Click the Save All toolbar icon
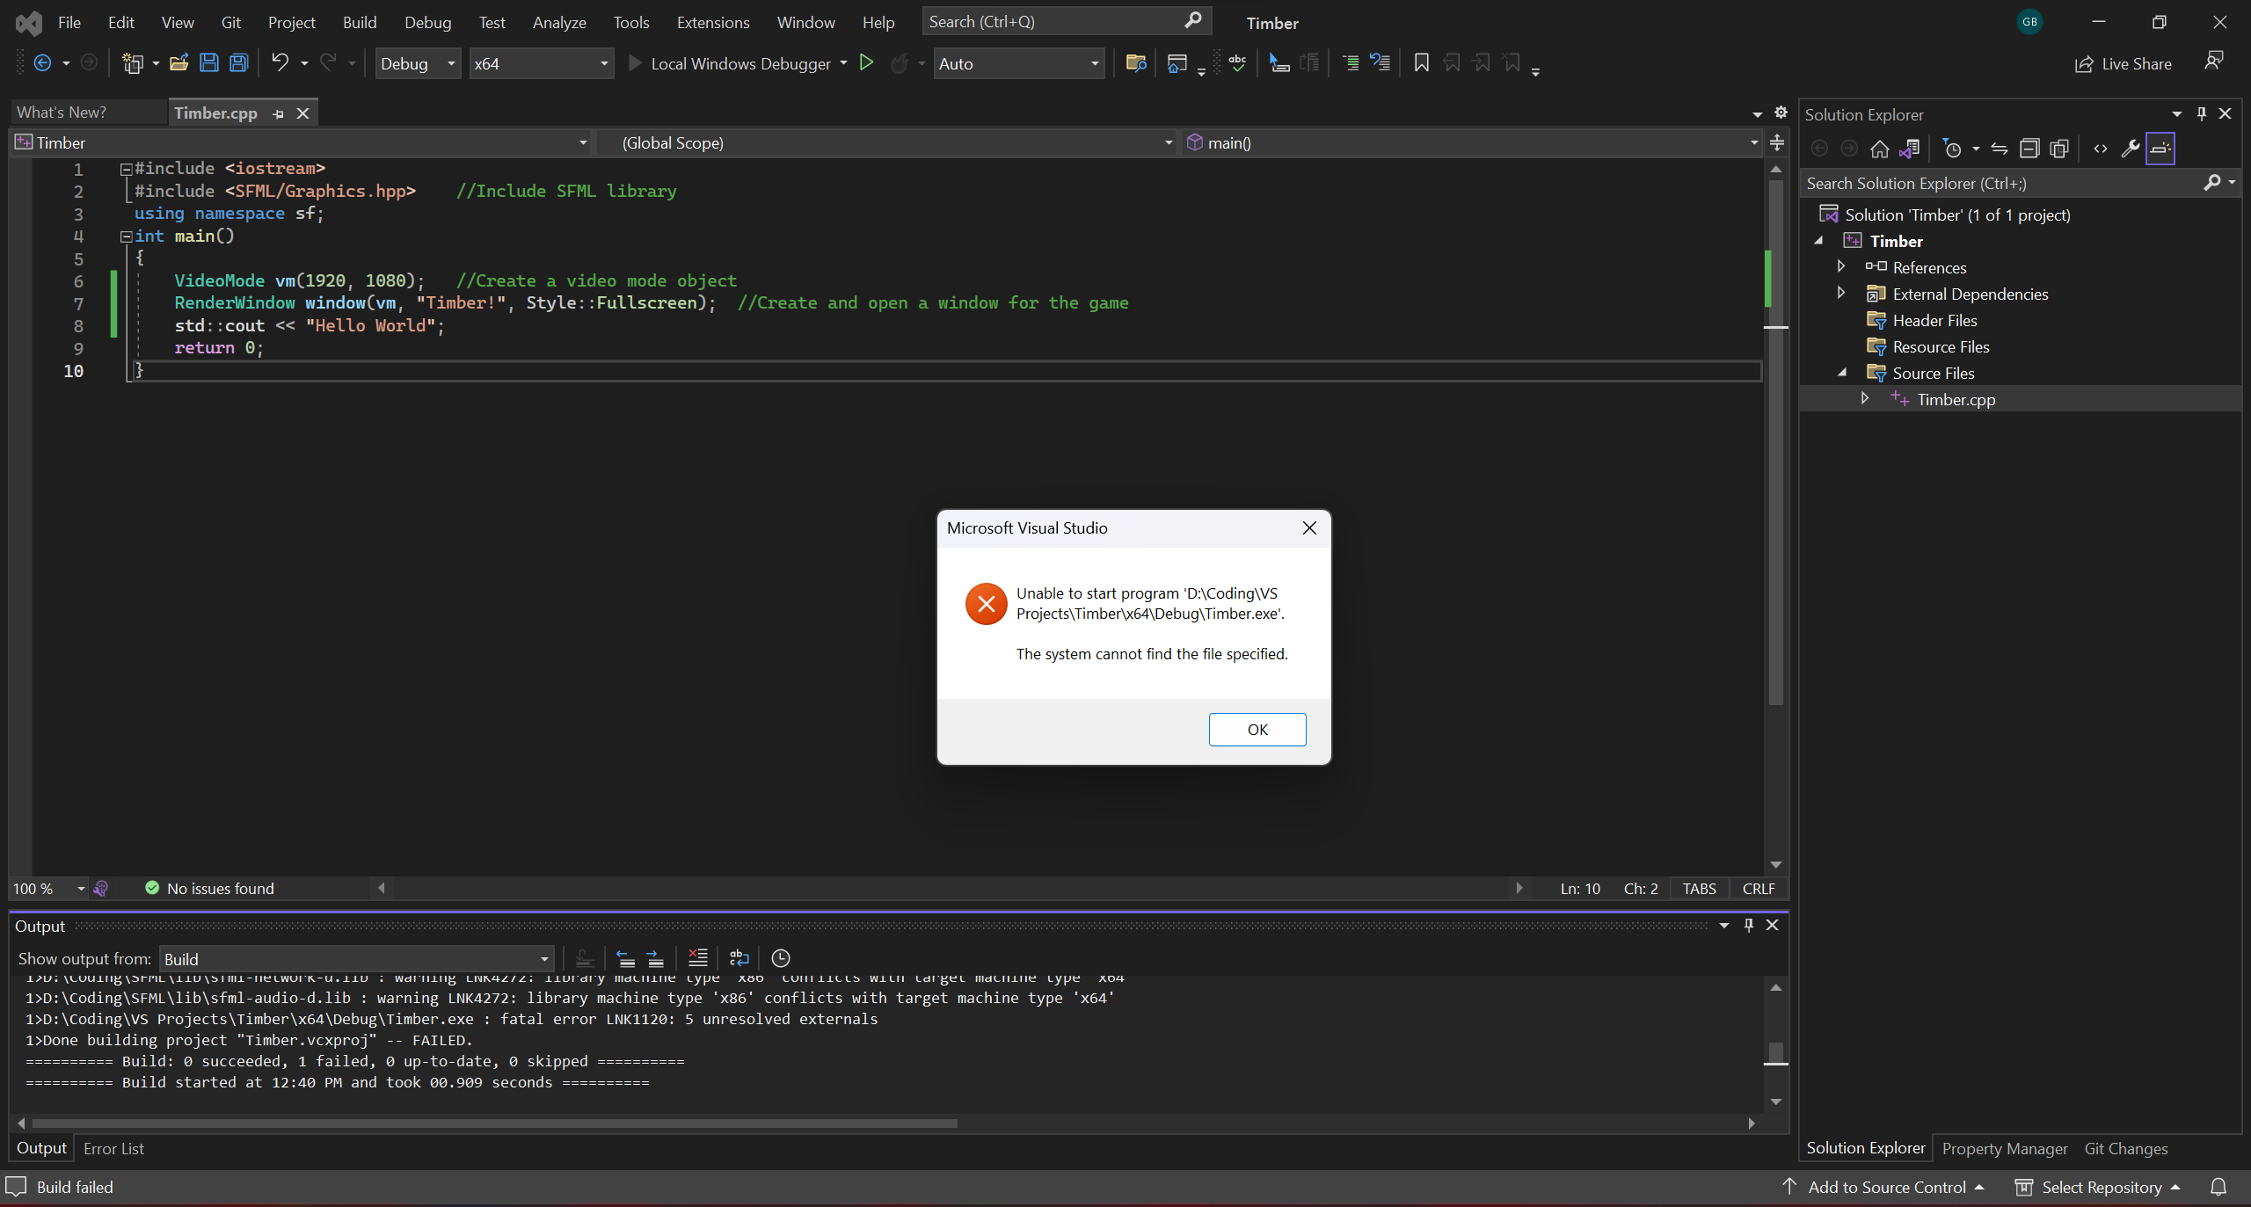 tap(238, 63)
